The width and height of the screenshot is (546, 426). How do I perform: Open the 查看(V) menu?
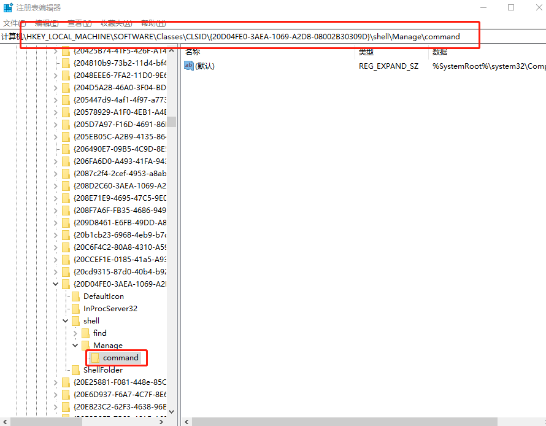(x=79, y=23)
